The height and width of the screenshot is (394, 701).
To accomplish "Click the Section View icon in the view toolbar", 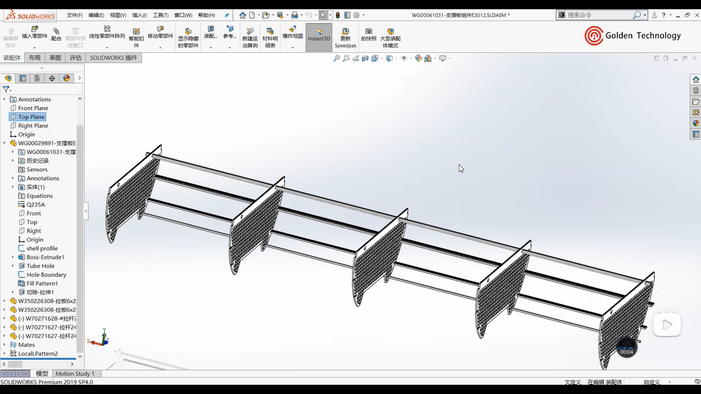I will [x=365, y=58].
